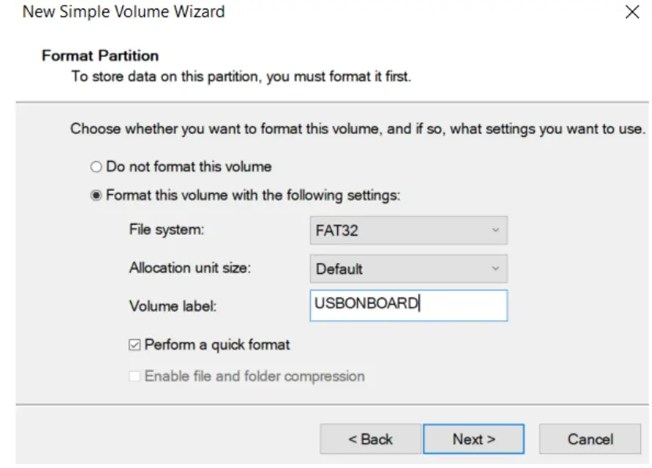
Task: Select the "Do not format this volume" option
Action: click(96, 167)
